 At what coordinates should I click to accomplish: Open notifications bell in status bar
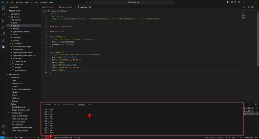(x=256, y=138)
